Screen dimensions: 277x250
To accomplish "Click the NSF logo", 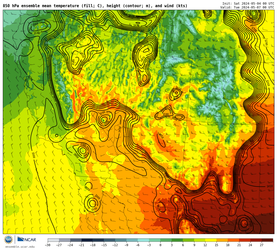I will (x=8, y=240).
